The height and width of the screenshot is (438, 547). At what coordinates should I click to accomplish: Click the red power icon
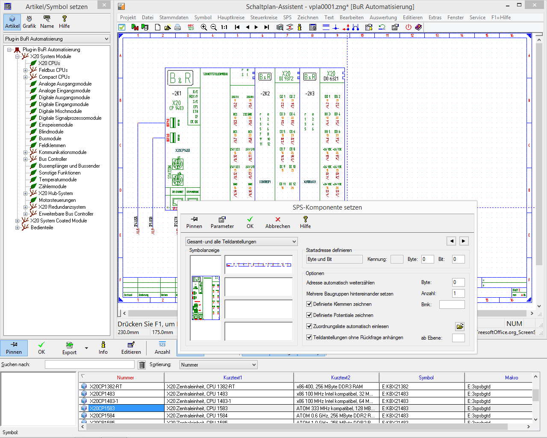[x=408, y=27]
